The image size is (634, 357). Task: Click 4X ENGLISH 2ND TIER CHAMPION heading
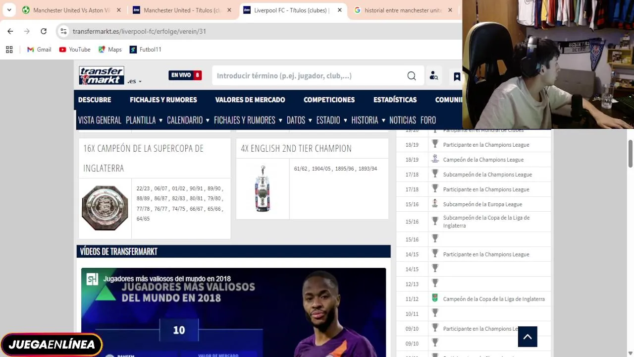point(296,148)
